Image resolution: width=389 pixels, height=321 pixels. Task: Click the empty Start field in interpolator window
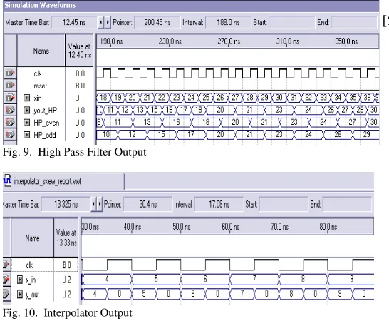pos(284,204)
